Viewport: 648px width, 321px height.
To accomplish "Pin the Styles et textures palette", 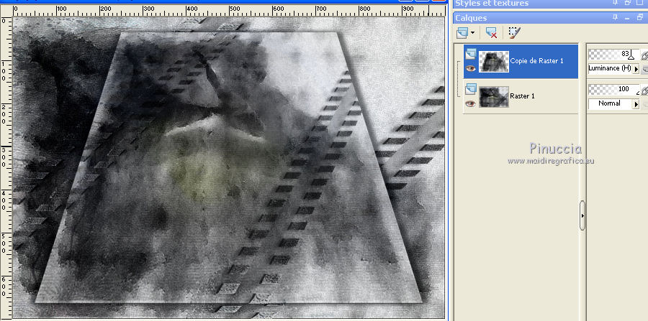I will [616, 3].
